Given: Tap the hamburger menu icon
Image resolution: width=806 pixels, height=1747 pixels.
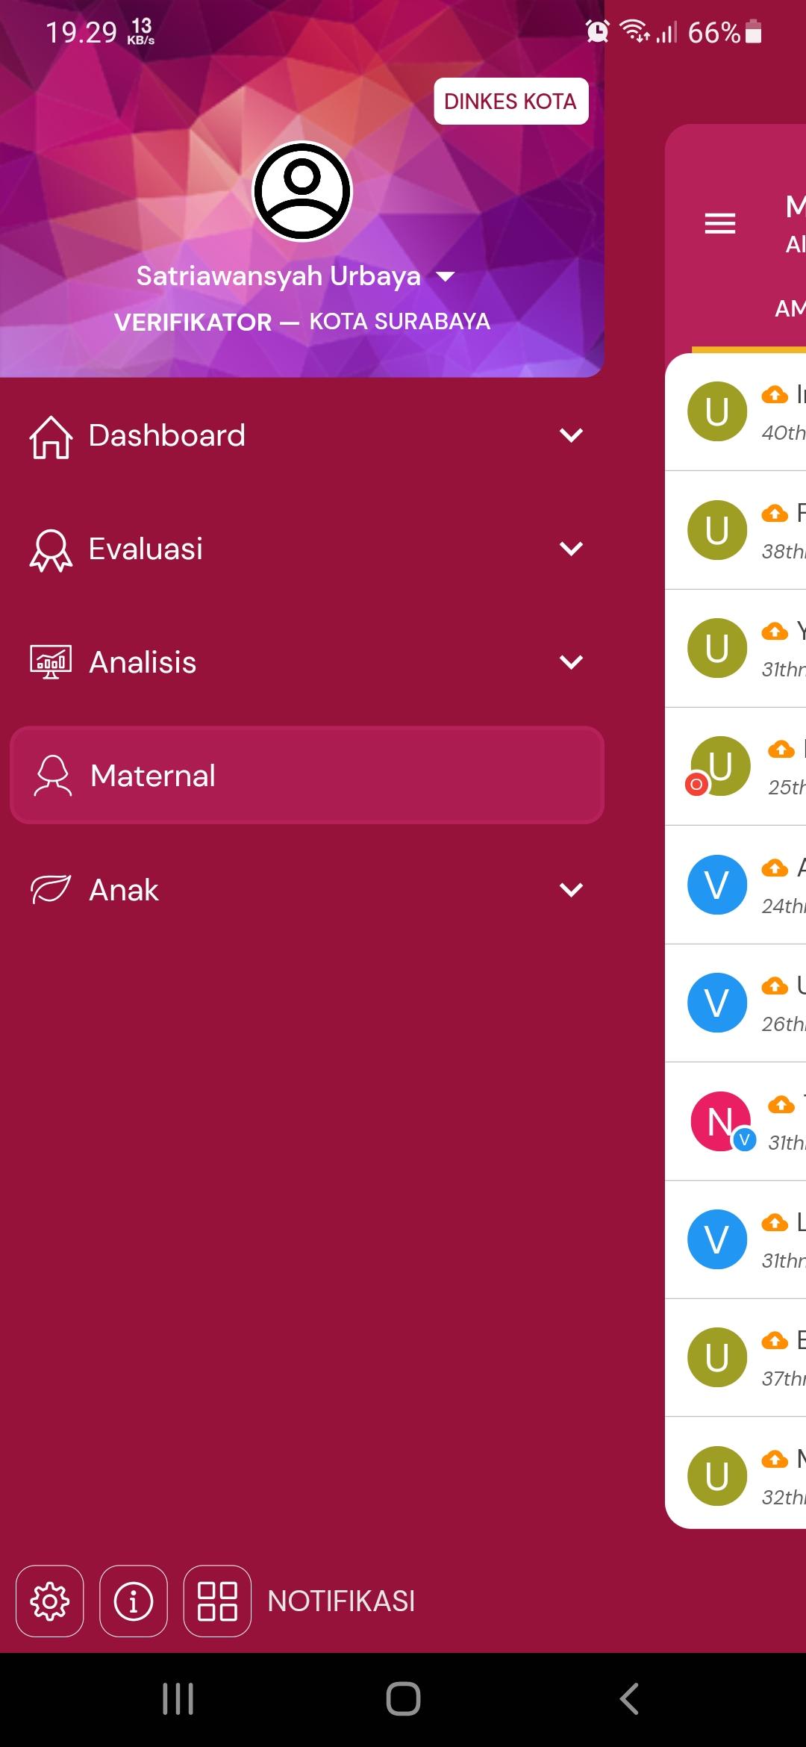Looking at the screenshot, I should (x=720, y=223).
